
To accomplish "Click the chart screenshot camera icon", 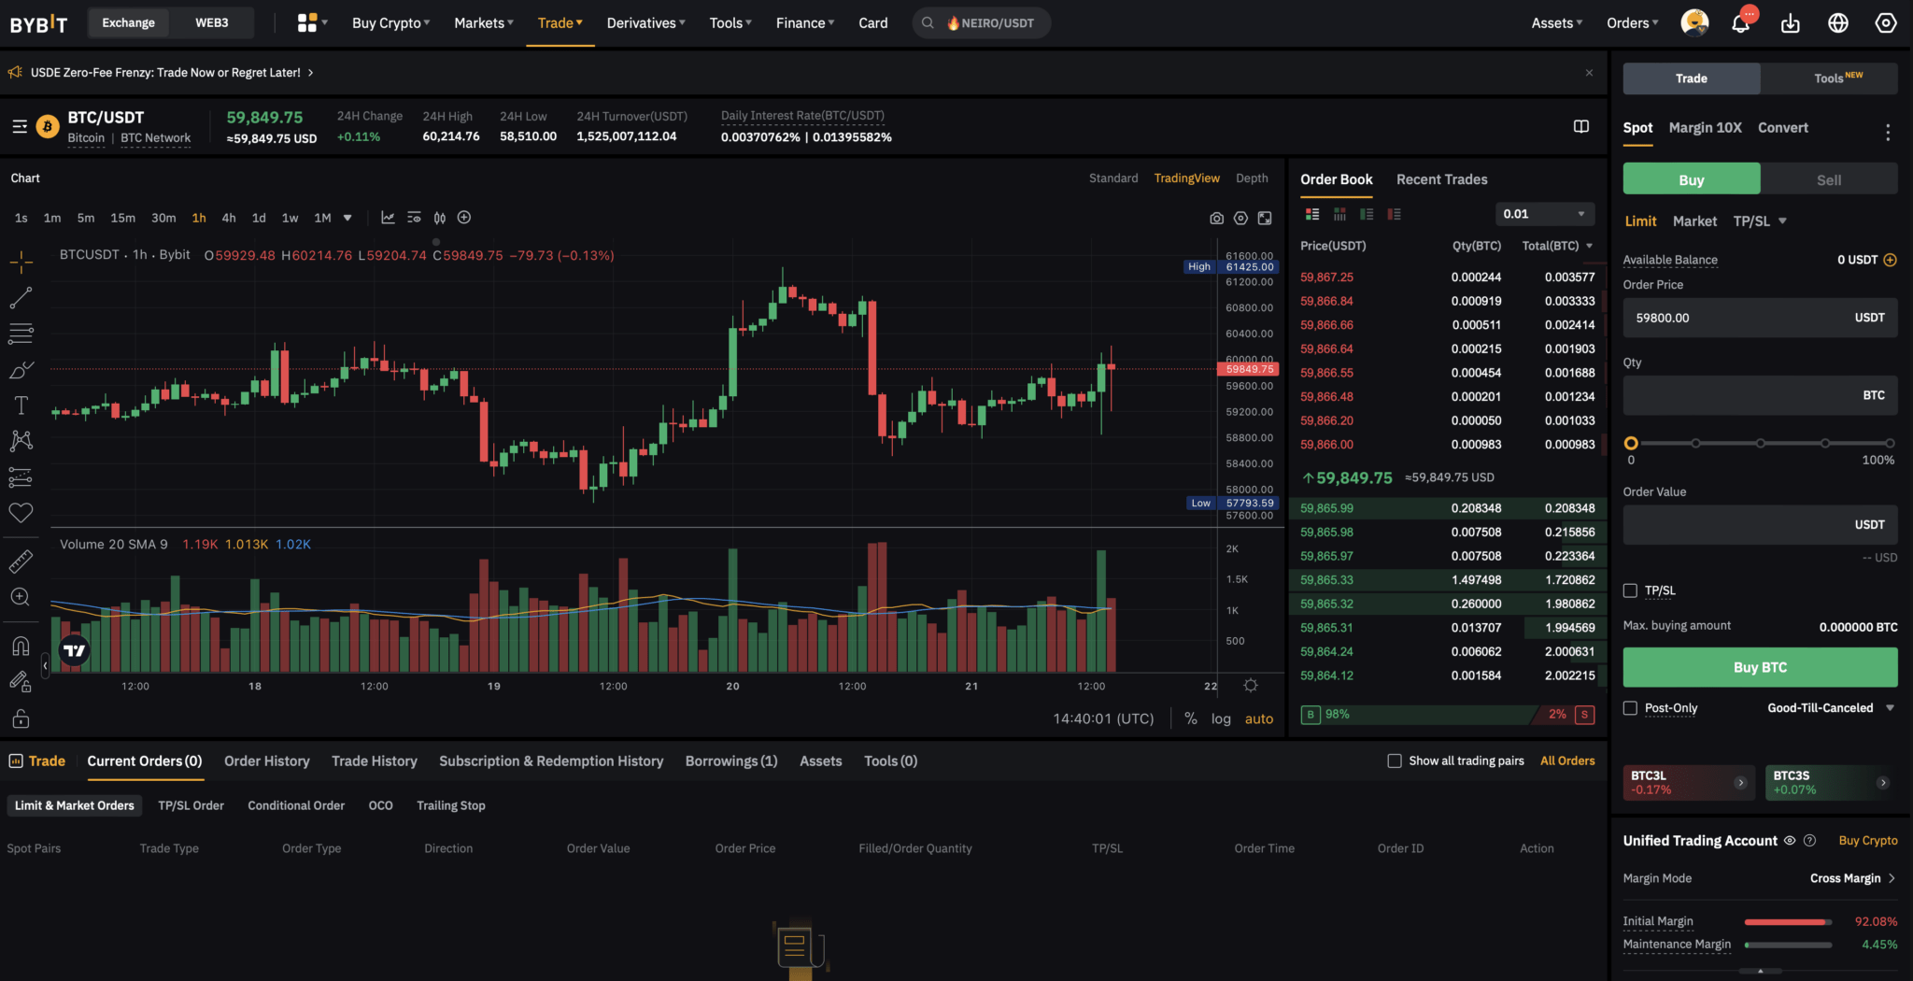I will tap(1216, 218).
